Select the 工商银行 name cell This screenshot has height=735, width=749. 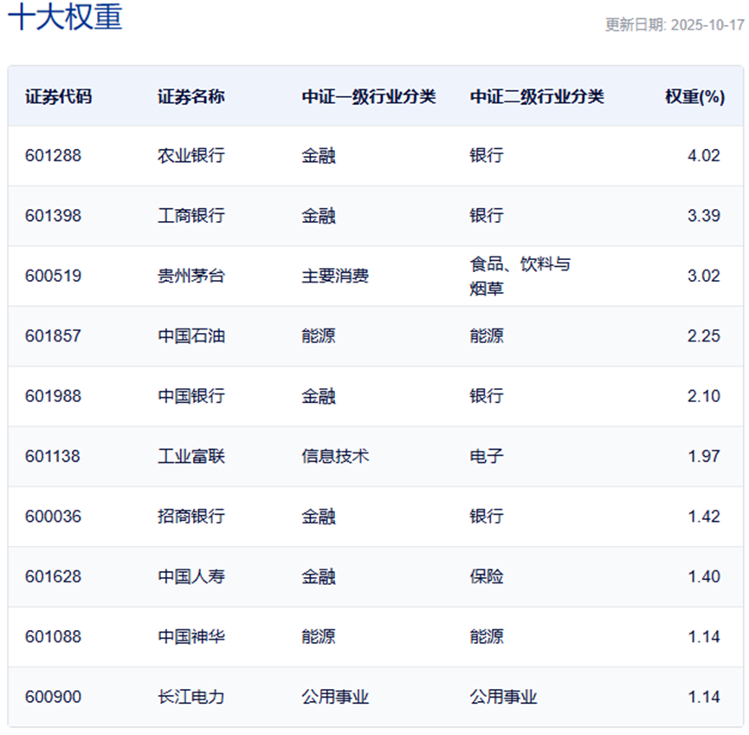[x=191, y=216]
